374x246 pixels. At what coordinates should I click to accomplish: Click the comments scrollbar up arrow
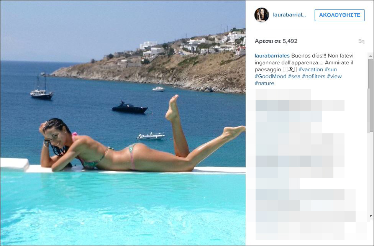click(x=371, y=56)
